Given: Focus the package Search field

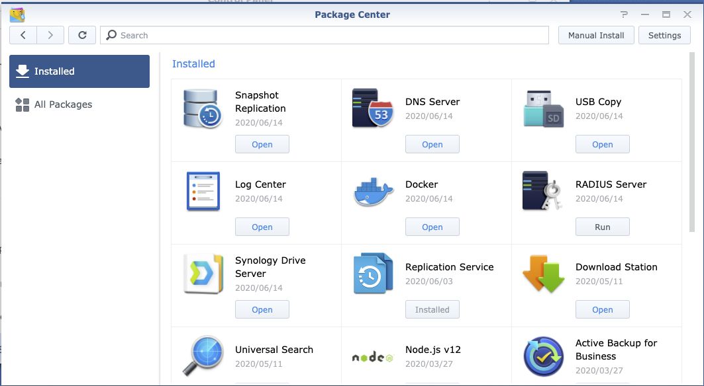Looking at the screenshot, I should click(324, 35).
